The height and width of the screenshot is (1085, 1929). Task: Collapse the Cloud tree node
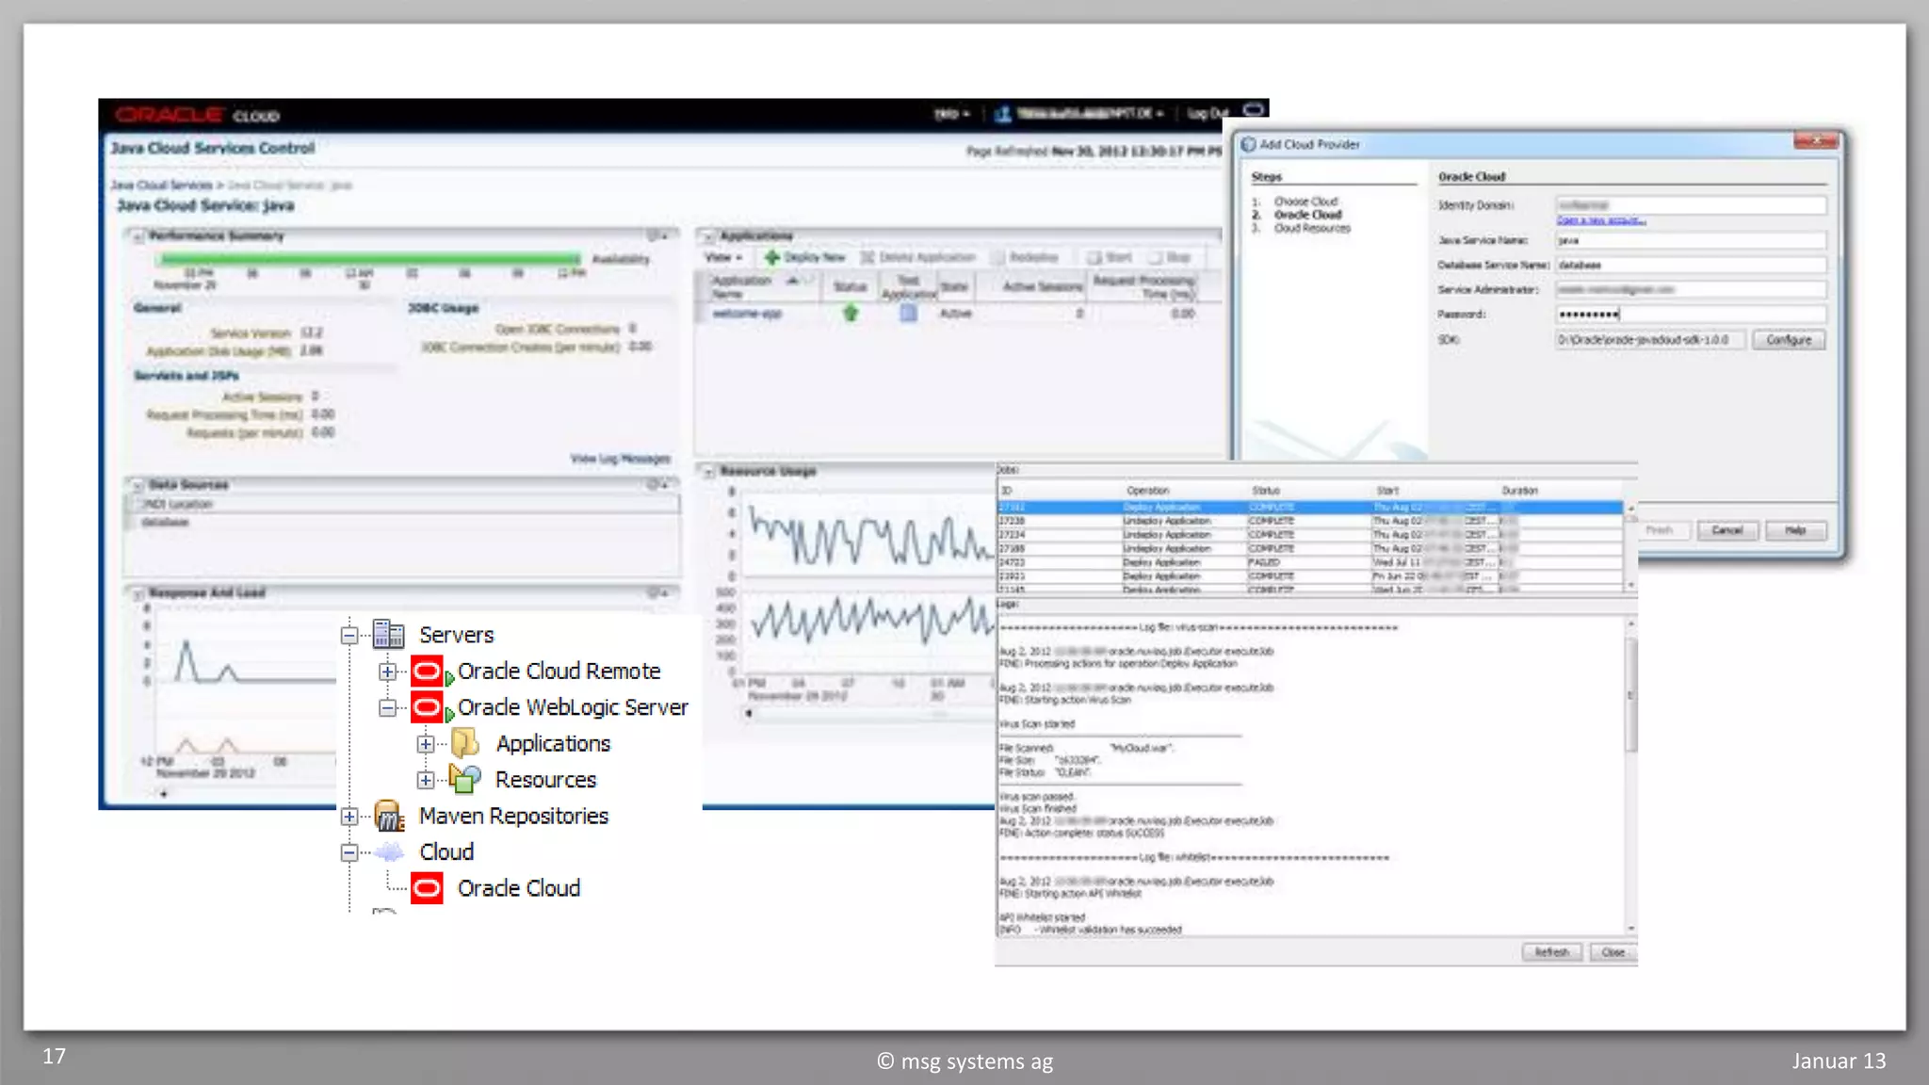349,852
